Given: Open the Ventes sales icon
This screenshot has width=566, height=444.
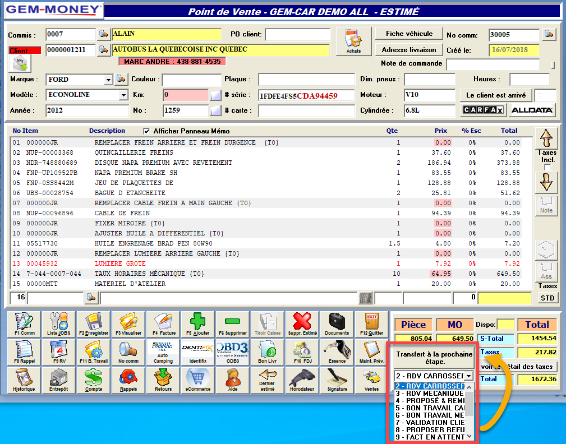Looking at the screenshot, I should click(x=371, y=380).
